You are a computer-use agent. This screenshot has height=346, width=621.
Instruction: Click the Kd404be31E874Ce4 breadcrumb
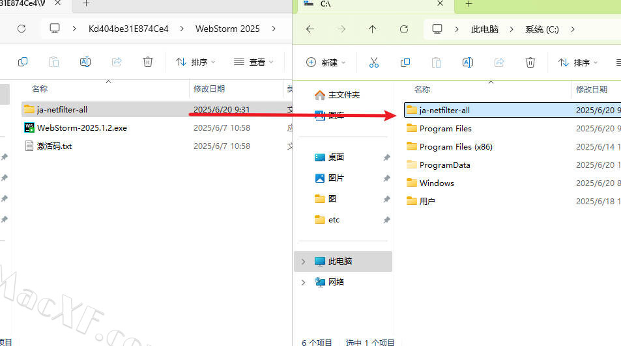click(x=128, y=29)
